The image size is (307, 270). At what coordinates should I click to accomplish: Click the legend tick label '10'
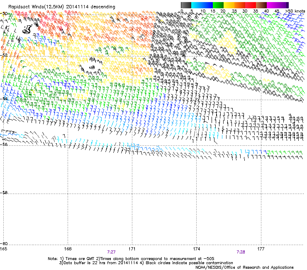click(203, 11)
